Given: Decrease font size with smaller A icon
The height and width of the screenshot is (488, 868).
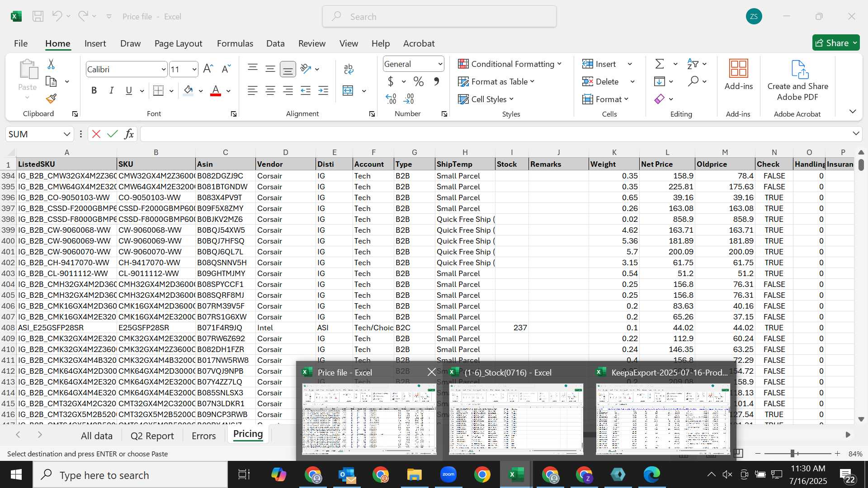Looking at the screenshot, I should [x=226, y=69].
